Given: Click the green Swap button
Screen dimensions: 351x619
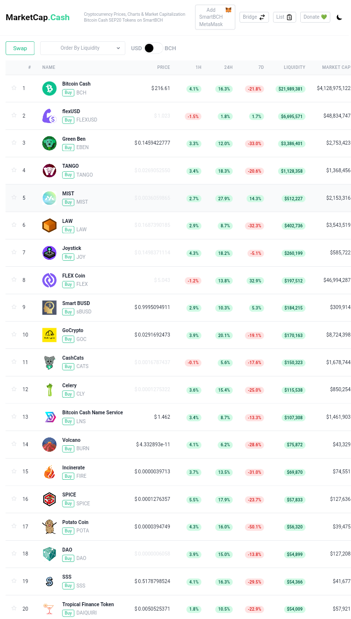Looking at the screenshot, I should tap(20, 48).
